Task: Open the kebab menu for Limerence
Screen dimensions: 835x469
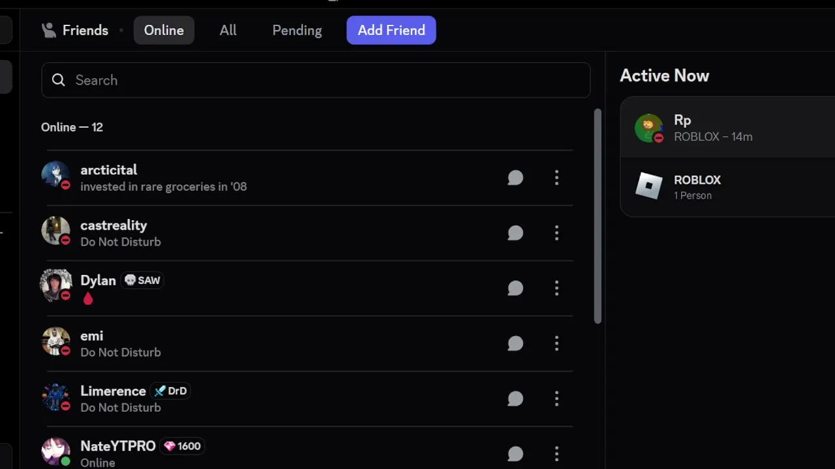Action: [556, 399]
